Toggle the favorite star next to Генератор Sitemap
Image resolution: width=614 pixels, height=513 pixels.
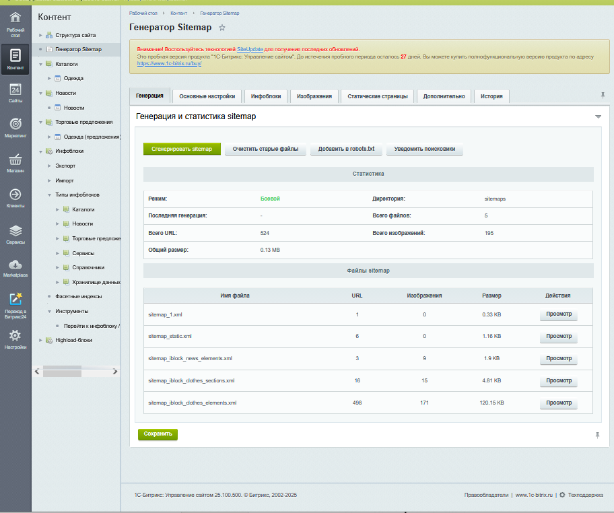[221, 28]
